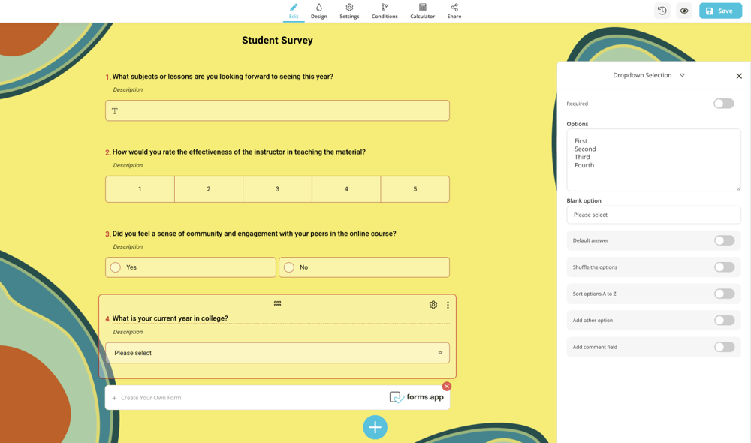Image resolution: width=751 pixels, height=443 pixels.
Task: Expand the Dropdown Selection field type chooser
Action: (x=682, y=75)
